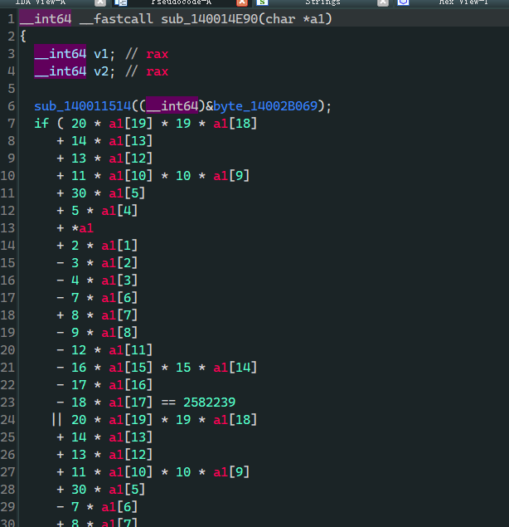Switch to the Strings tab
The height and width of the screenshot is (527, 509).
[322, 3]
